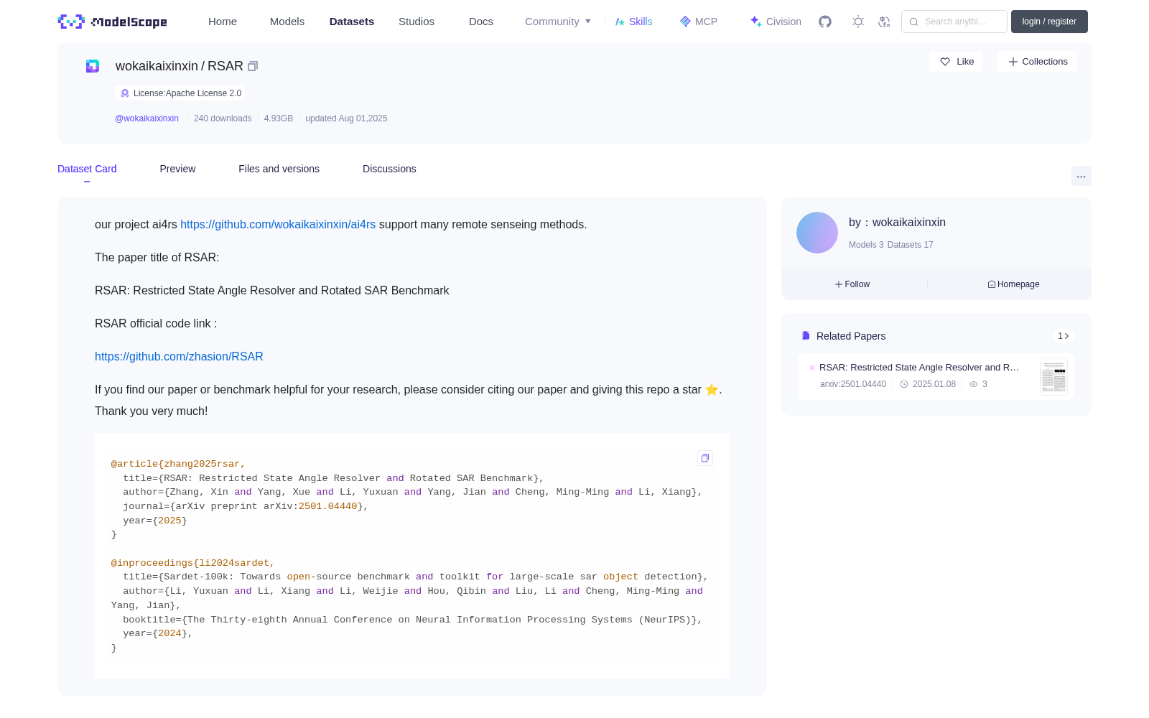The image size is (1149, 718).
Task: Click the paper views eye icon
Action: point(974,384)
